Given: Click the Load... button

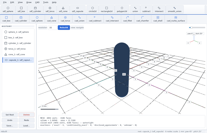Looking at the screenshot, I should point(27,125).
